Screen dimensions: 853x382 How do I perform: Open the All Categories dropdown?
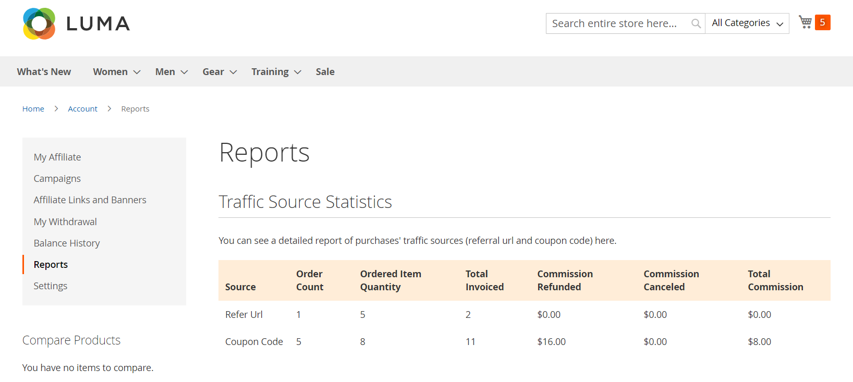[x=747, y=23]
